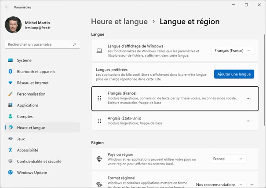Open Jeux settings
The image size is (266, 188).
pos(42,139)
